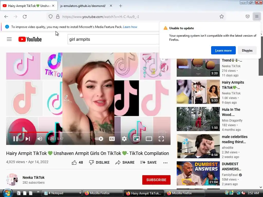
Task: Close the Hairy Armpit TikTok tab
Action: (x=53, y=6)
